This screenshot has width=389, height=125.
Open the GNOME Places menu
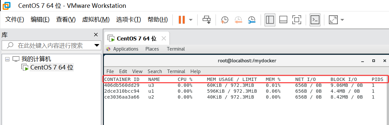pyautogui.click(x=152, y=49)
